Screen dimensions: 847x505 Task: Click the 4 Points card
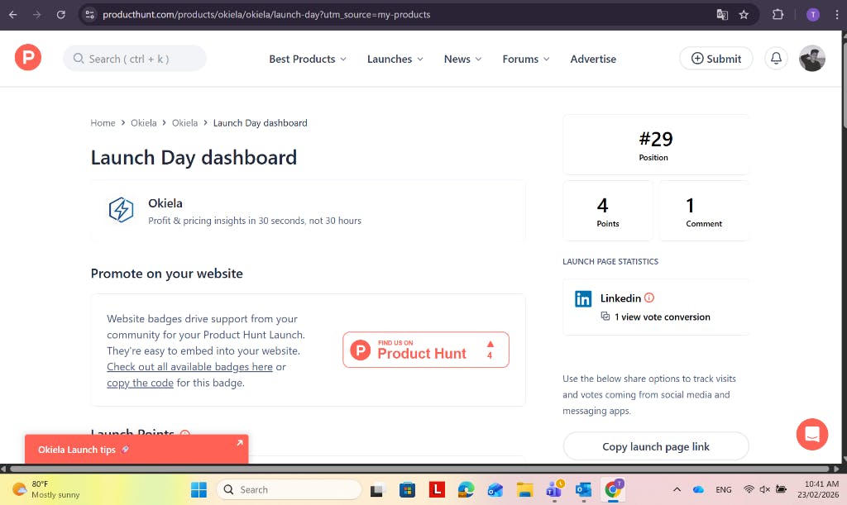click(608, 211)
